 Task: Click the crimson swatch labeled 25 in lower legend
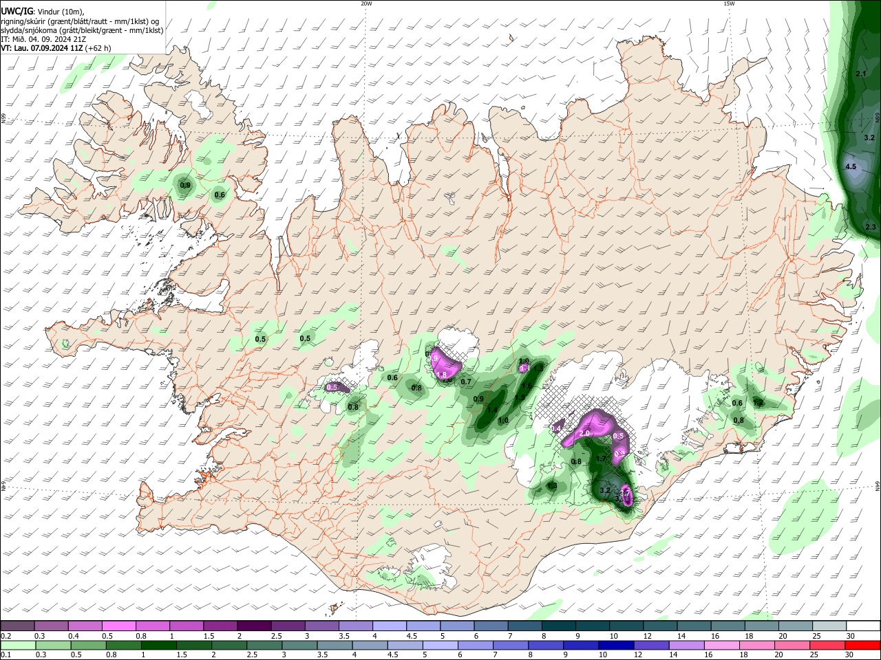point(827,645)
